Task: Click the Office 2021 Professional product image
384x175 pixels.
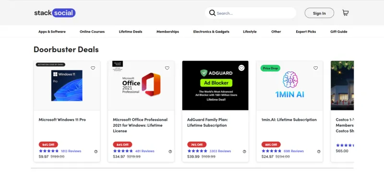Action: coord(141,86)
